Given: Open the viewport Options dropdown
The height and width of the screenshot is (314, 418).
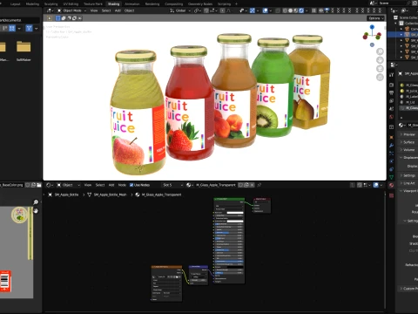Looking at the screenshot, I should tap(376, 18).
